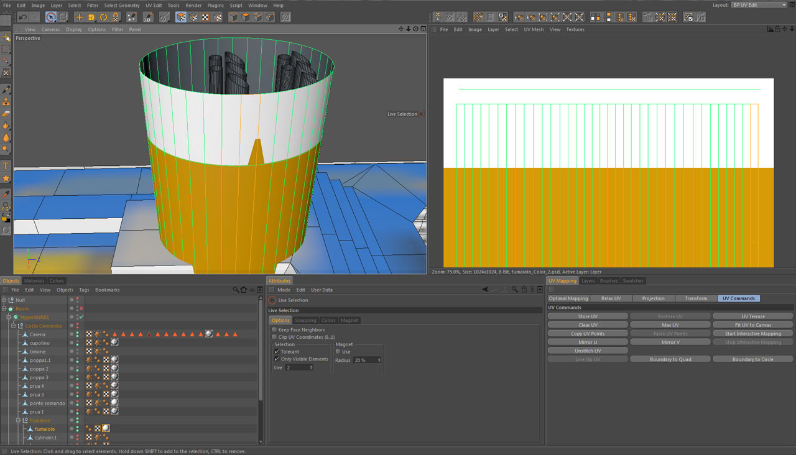Open the UV Edit menu
This screenshot has width=796, height=455.
[153, 5]
